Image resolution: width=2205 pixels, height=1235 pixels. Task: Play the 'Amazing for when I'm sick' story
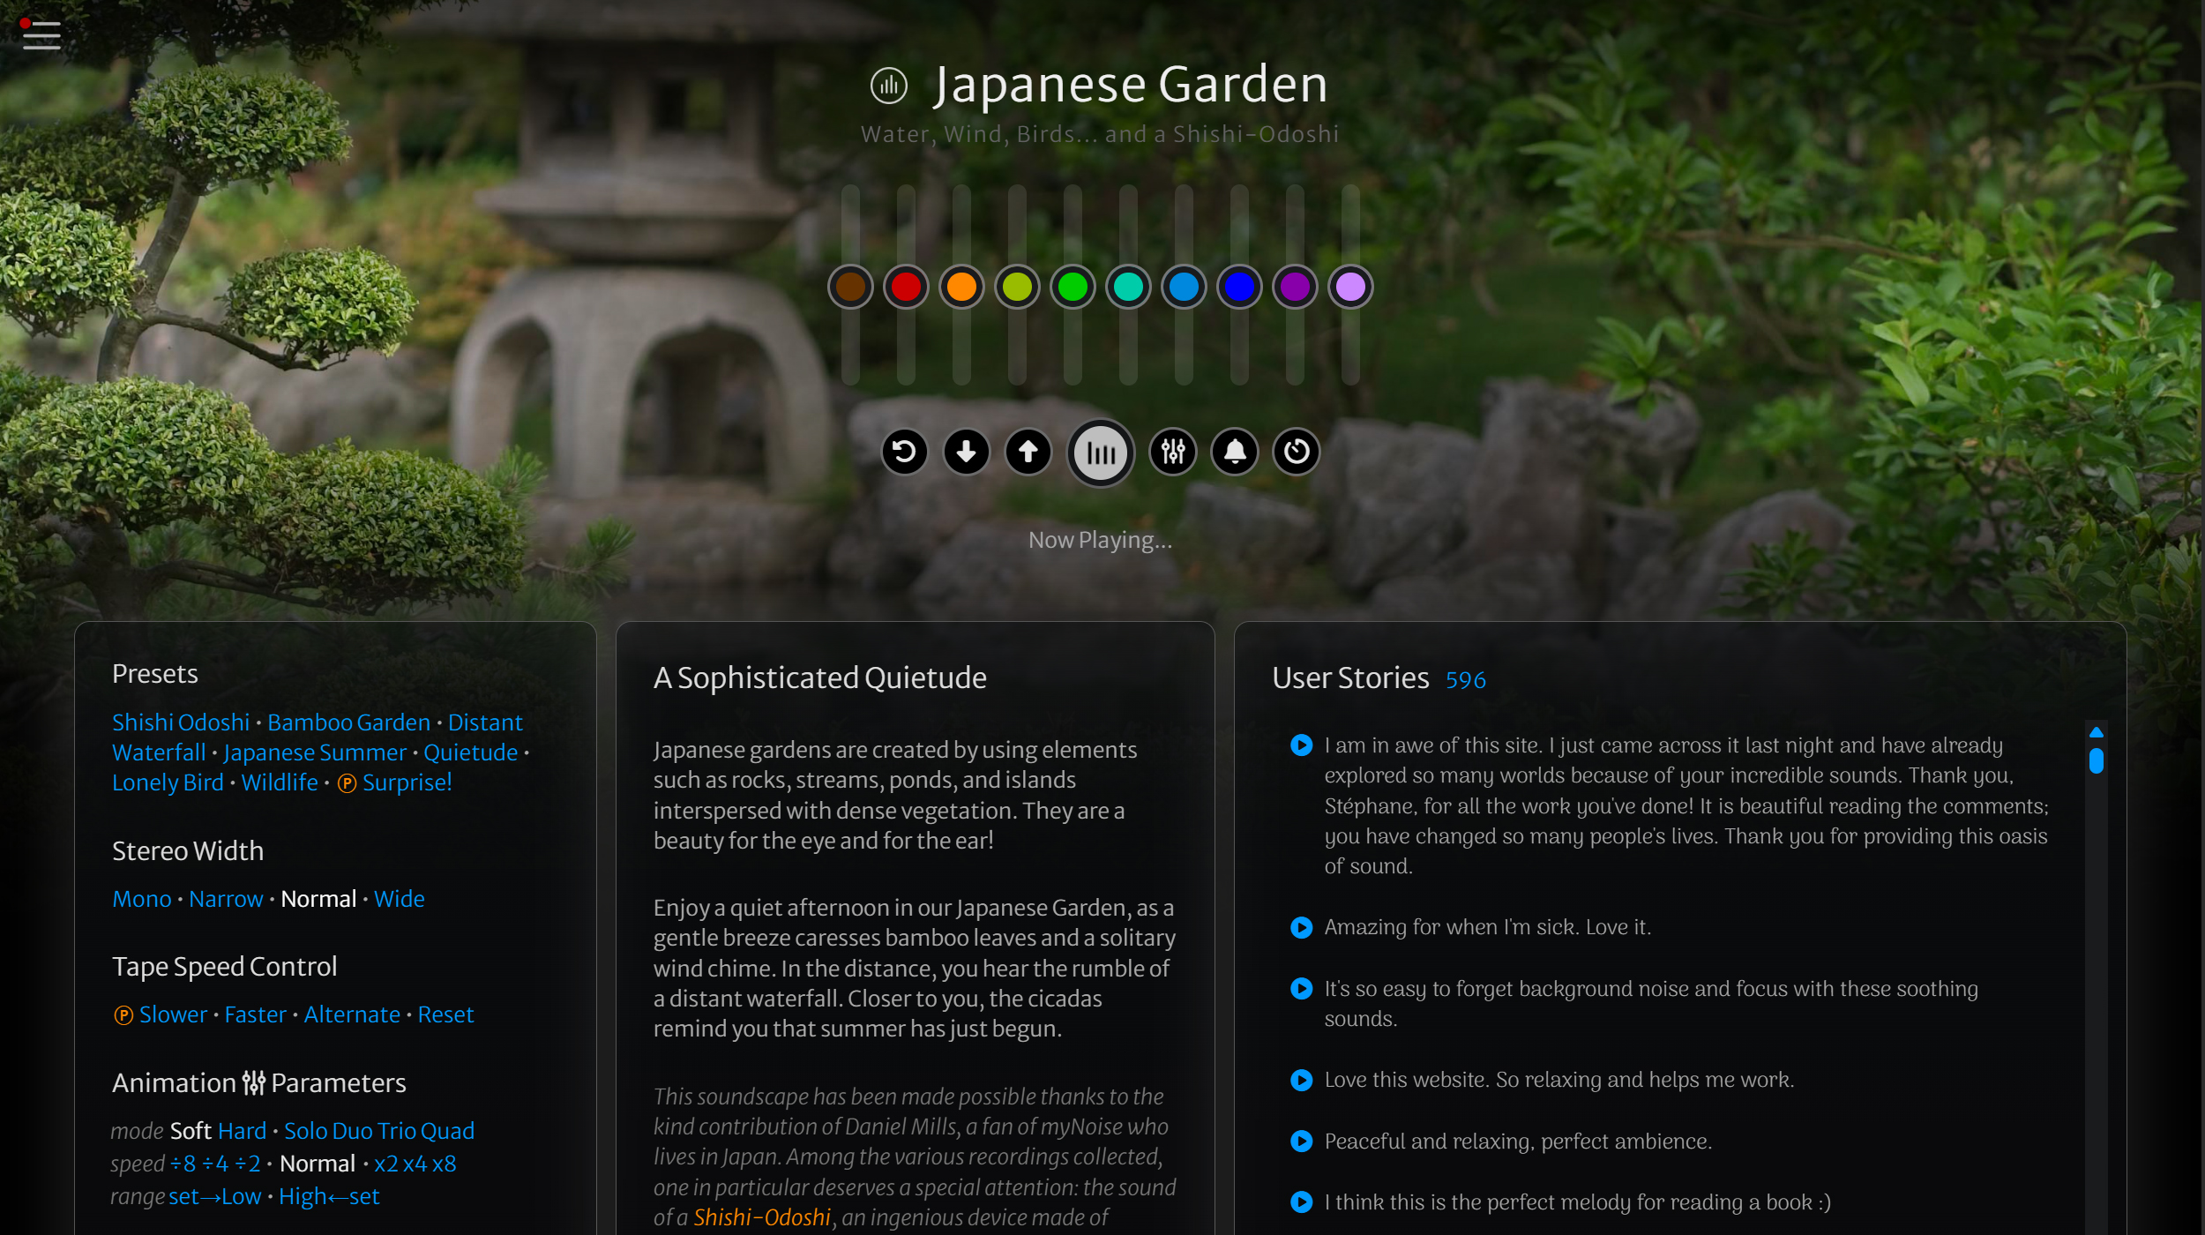pyautogui.click(x=1301, y=927)
